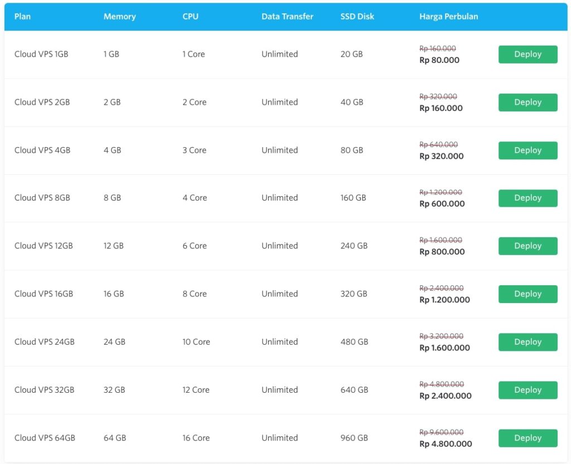Click the SSD Disk column header
The width and height of the screenshot is (571, 464).
point(357,17)
